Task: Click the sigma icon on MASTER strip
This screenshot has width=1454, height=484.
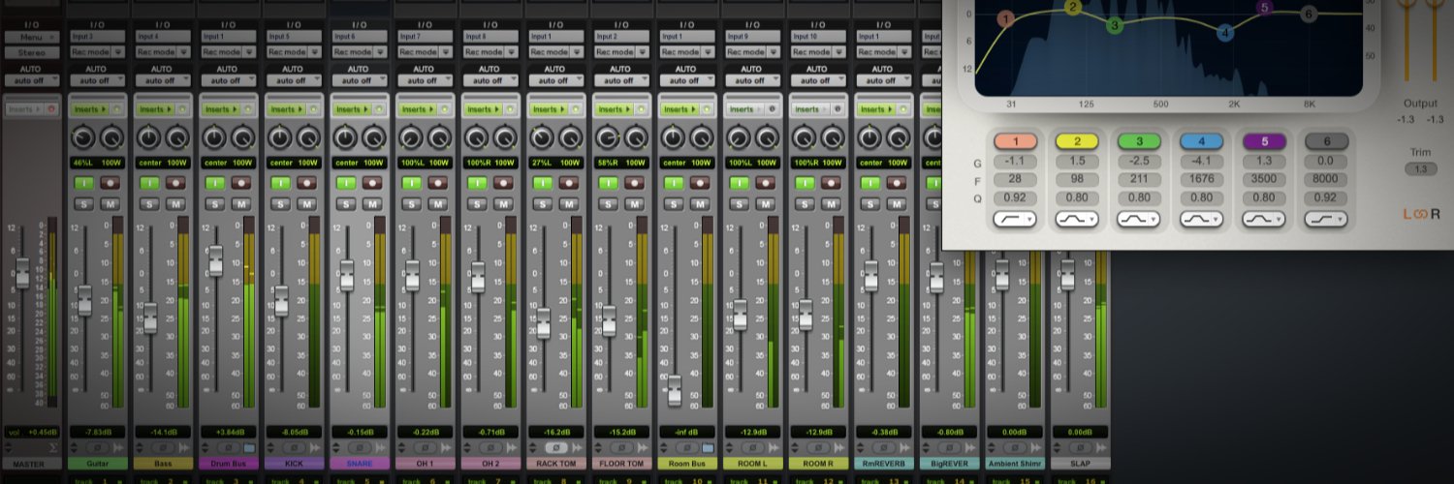Action: (52, 448)
